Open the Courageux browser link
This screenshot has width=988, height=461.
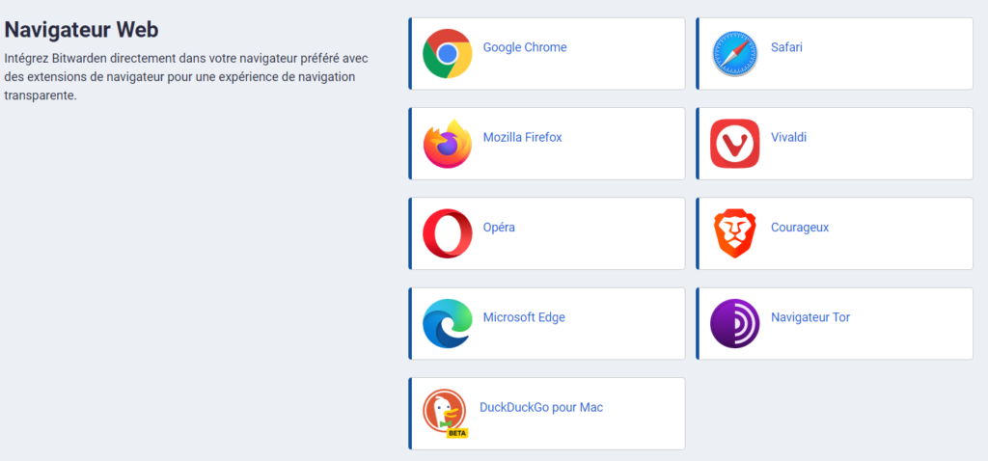[800, 228]
